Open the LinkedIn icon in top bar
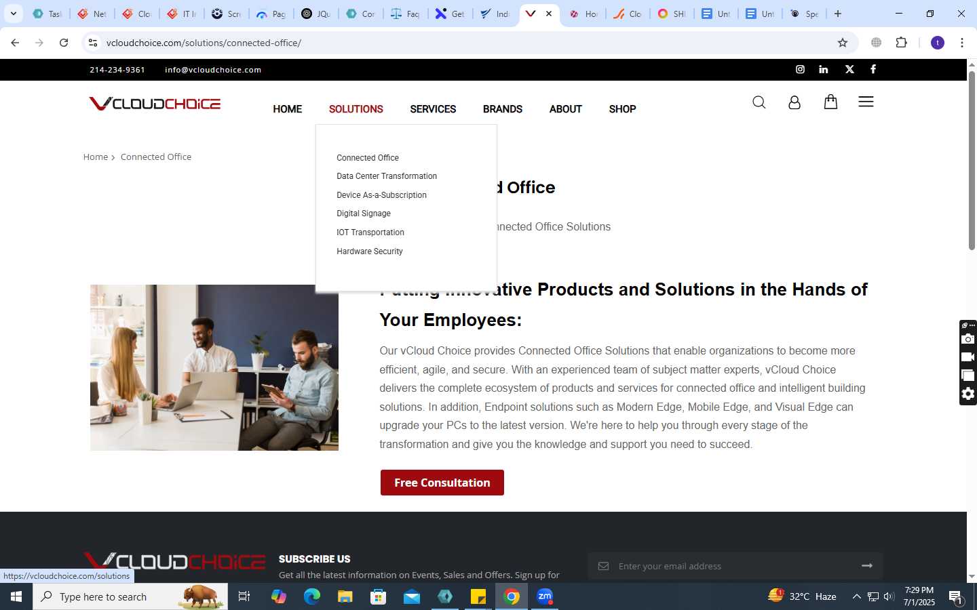 tap(824, 69)
